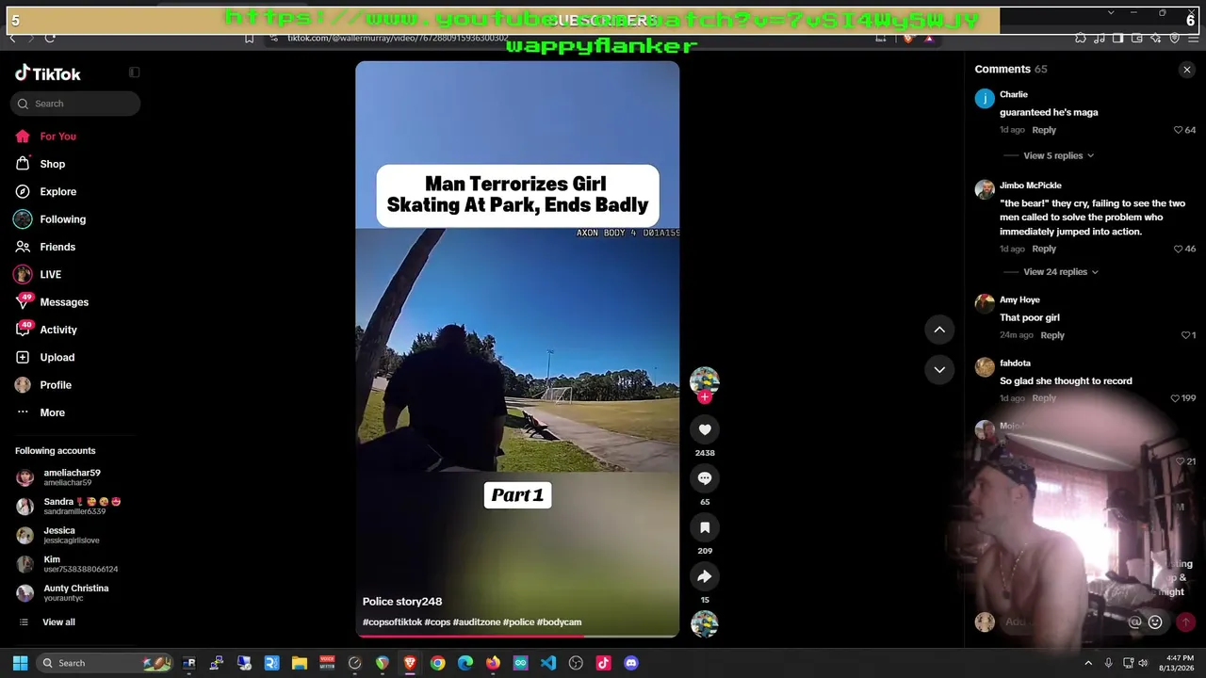The height and width of the screenshot is (678, 1206).
Task: Open the #copsoftiktok hashtag
Action: pyautogui.click(x=392, y=622)
